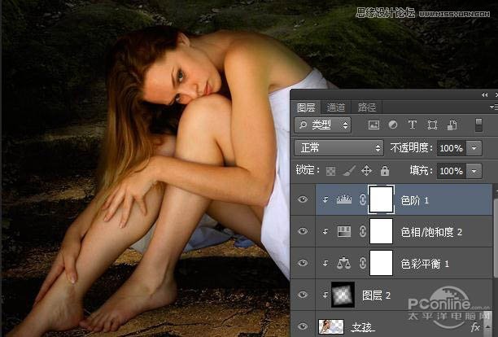Lock layer position move icon

[366, 171]
